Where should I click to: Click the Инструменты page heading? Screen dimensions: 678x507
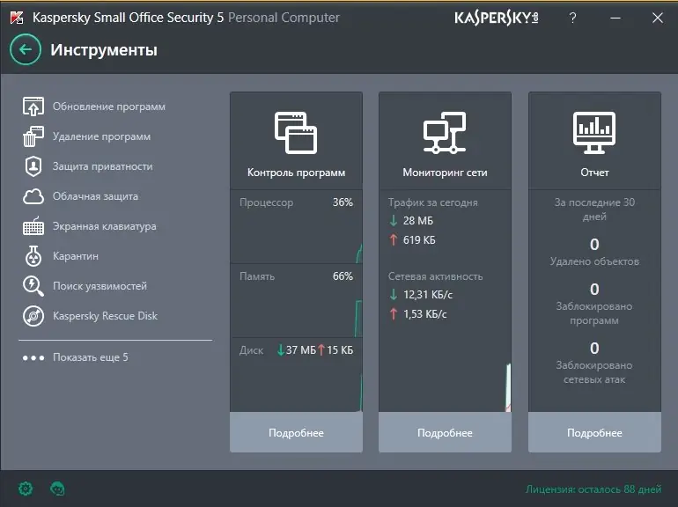coord(104,49)
